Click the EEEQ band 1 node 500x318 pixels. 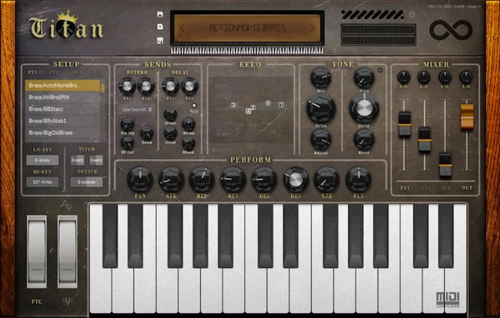(281, 105)
